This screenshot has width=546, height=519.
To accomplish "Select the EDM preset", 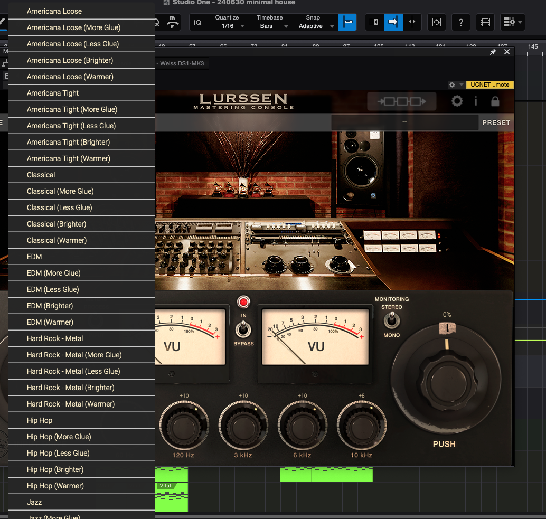I will tap(81, 257).
